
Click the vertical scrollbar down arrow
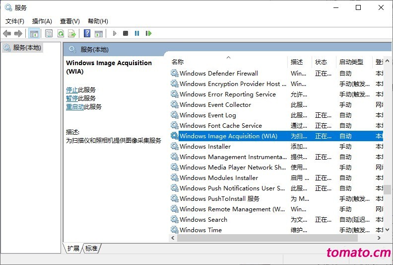(387, 230)
